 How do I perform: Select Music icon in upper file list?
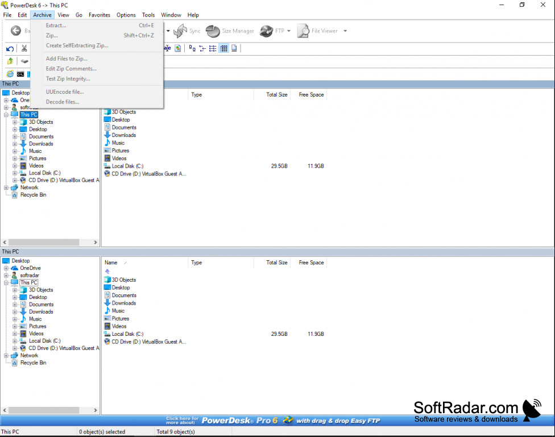coord(107,143)
